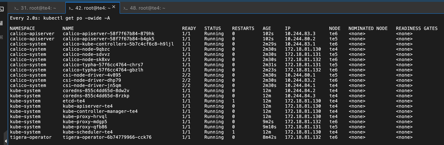Click IP address 10.244.84.3
The height and width of the screenshot is (145, 444).
click(300, 96)
